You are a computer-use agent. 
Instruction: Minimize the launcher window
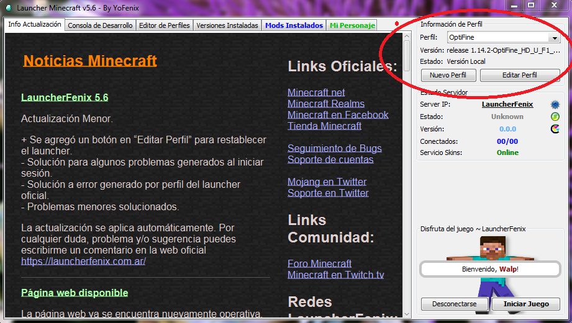[514, 5]
